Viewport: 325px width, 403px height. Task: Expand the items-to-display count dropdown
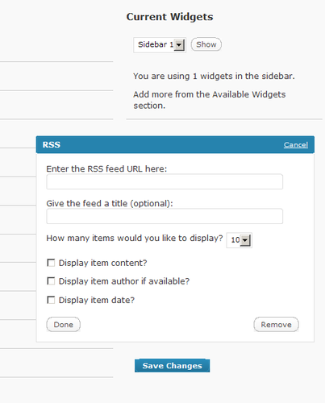(x=239, y=240)
